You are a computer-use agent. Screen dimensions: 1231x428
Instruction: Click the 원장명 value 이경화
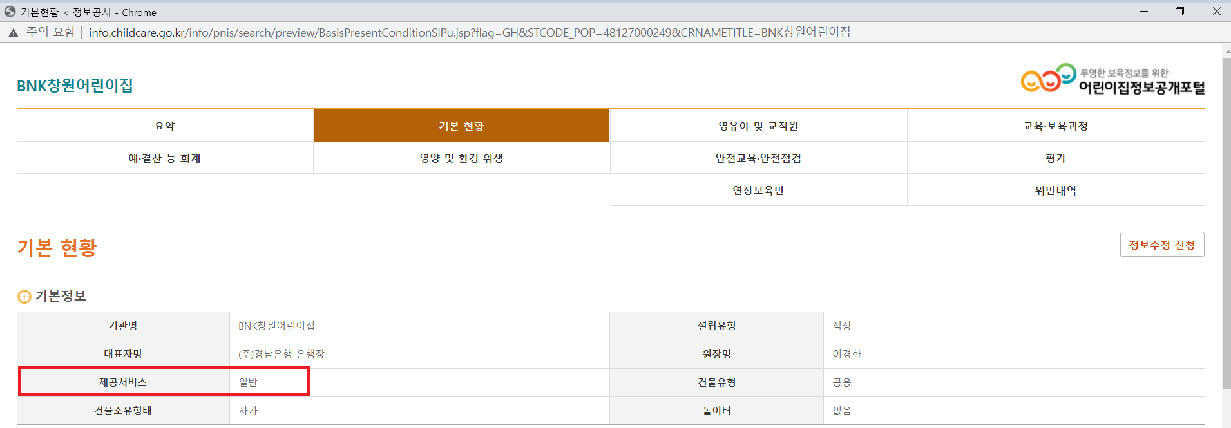point(846,354)
